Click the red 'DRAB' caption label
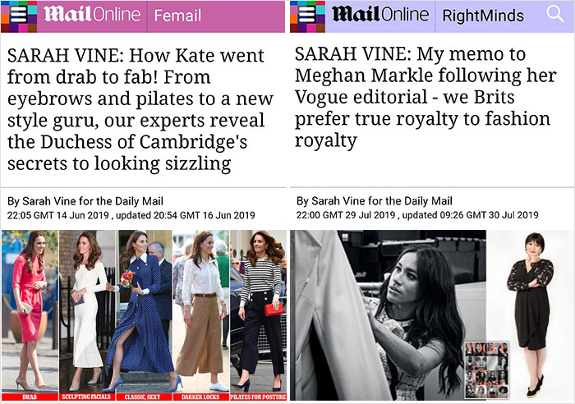Image resolution: width=575 pixels, height=404 pixels. pyautogui.click(x=30, y=397)
